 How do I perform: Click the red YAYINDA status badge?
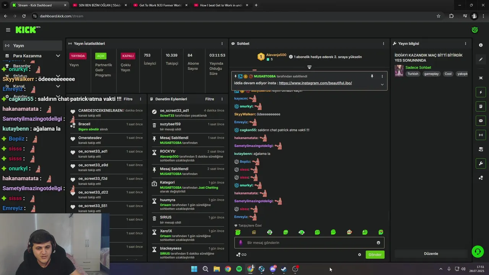point(78,56)
